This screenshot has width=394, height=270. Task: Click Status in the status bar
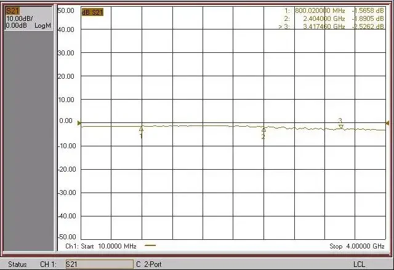pyautogui.click(x=17, y=264)
